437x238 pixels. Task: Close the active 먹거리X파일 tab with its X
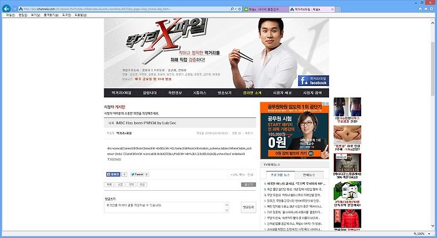(332, 9)
